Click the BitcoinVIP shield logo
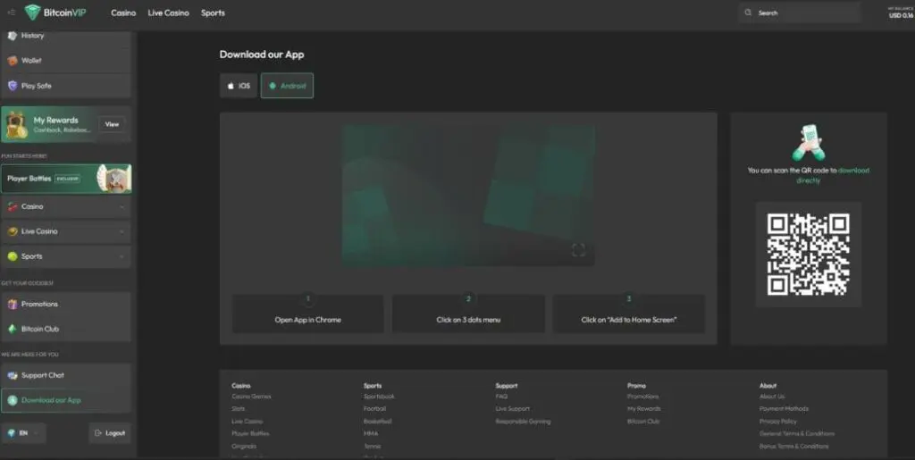 [x=33, y=13]
